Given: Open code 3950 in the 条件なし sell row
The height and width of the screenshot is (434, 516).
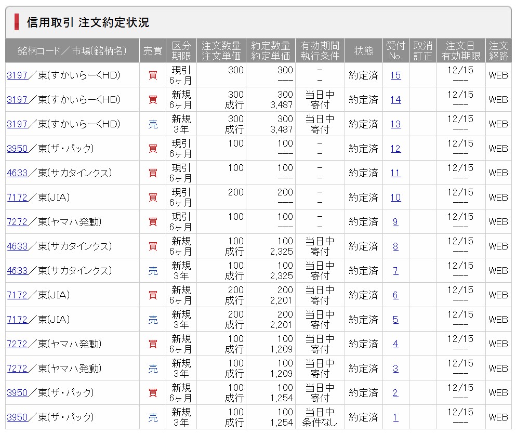Looking at the screenshot, I should click(17, 417).
